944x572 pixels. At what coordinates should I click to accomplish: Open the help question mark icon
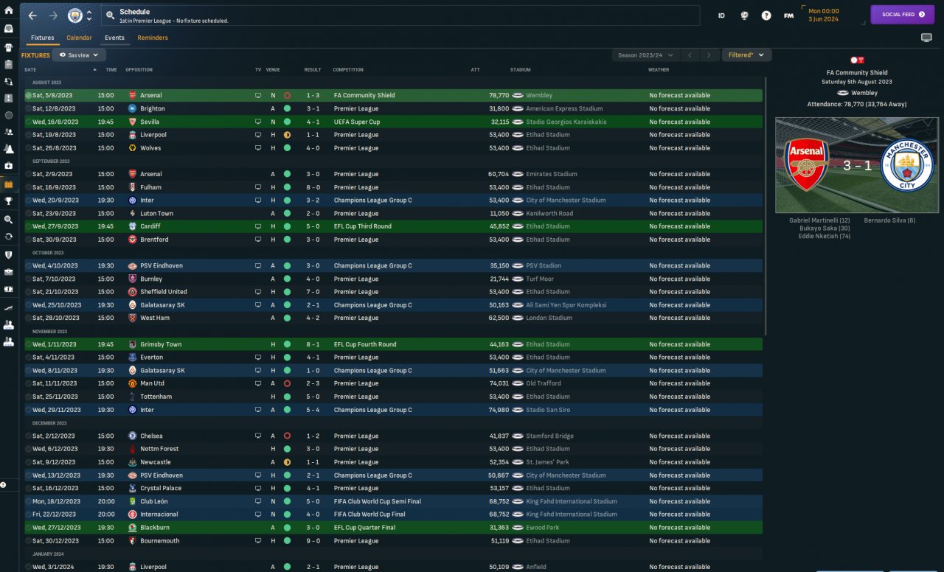click(766, 15)
